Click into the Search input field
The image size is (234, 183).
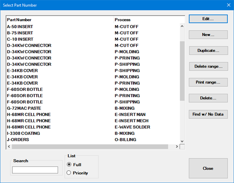click(x=35, y=170)
